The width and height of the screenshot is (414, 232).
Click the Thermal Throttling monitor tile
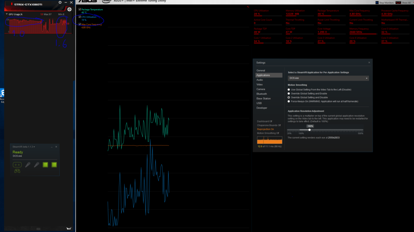pos(299,21)
